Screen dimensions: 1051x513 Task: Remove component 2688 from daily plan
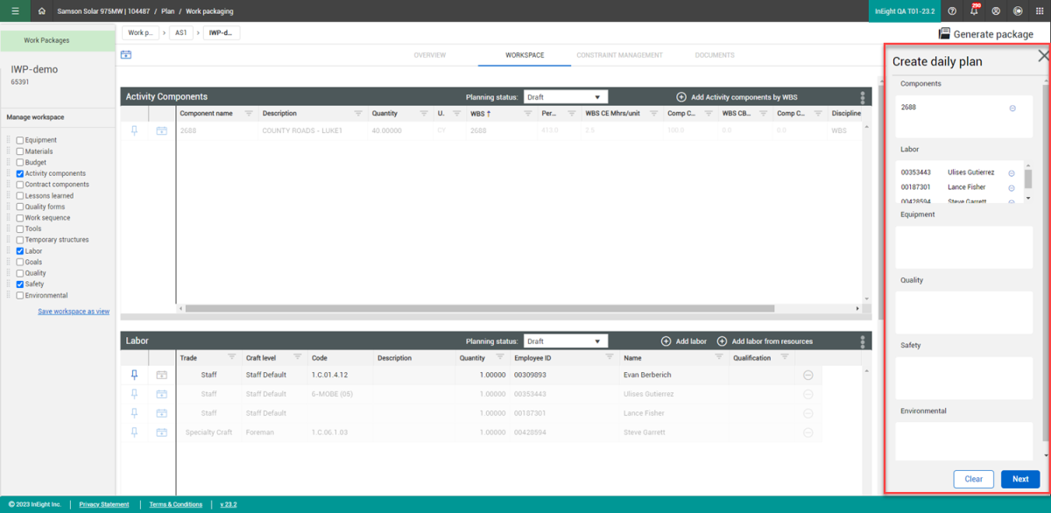coord(1012,109)
